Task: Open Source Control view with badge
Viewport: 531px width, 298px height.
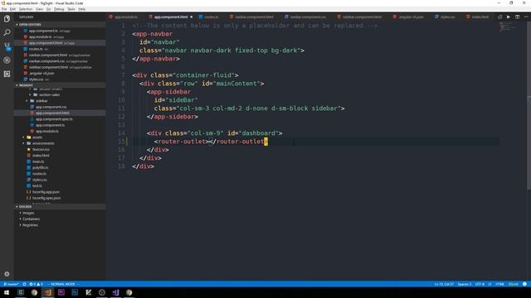Action: point(7,46)
